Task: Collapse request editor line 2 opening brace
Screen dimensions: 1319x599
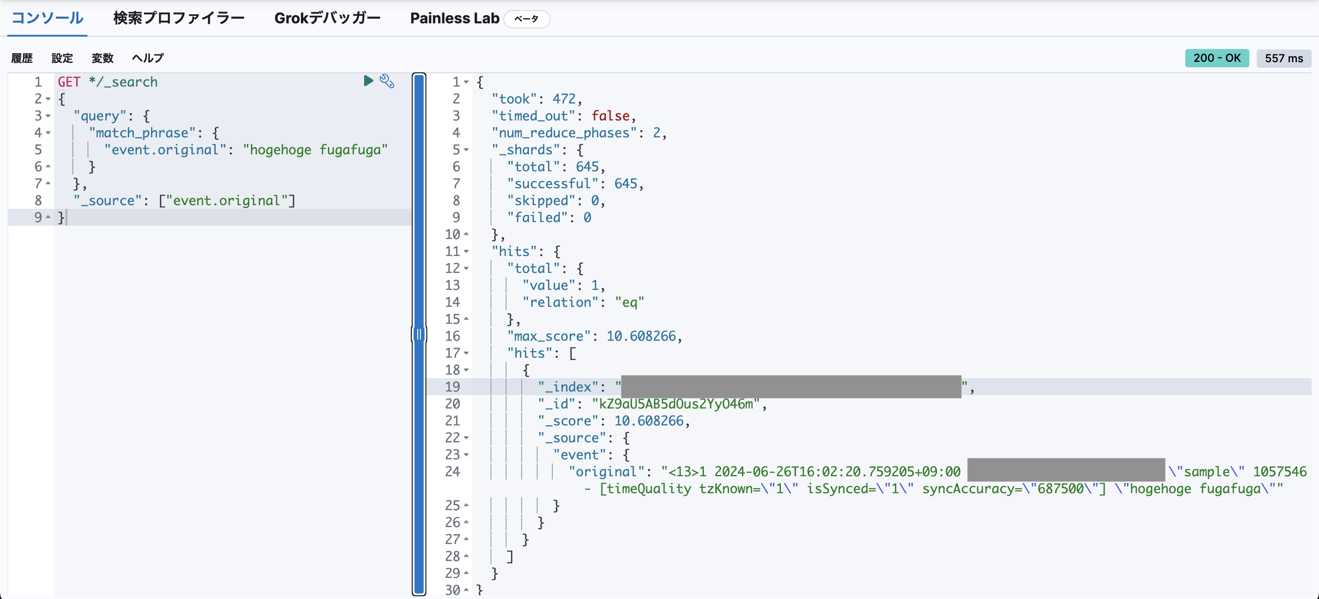Action: coord(48,99)
